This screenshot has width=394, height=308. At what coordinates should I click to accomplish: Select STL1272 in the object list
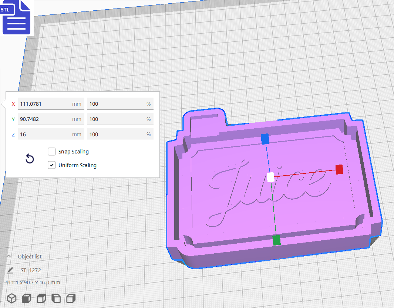[x=31, y=270]
